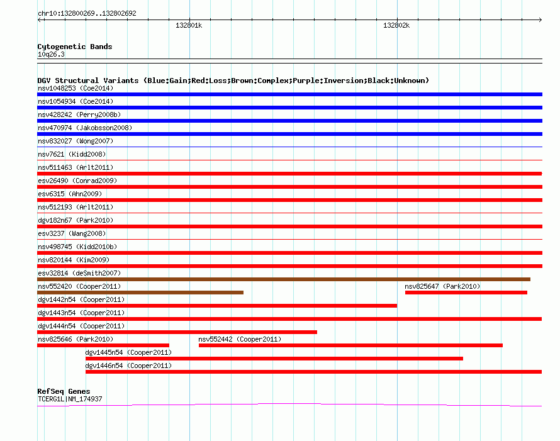Image resolution: width=560 pixels, height=441 pixels.
Task: Click the nsv498745 (Kidd2010b) label
Action: coord(77,247)
